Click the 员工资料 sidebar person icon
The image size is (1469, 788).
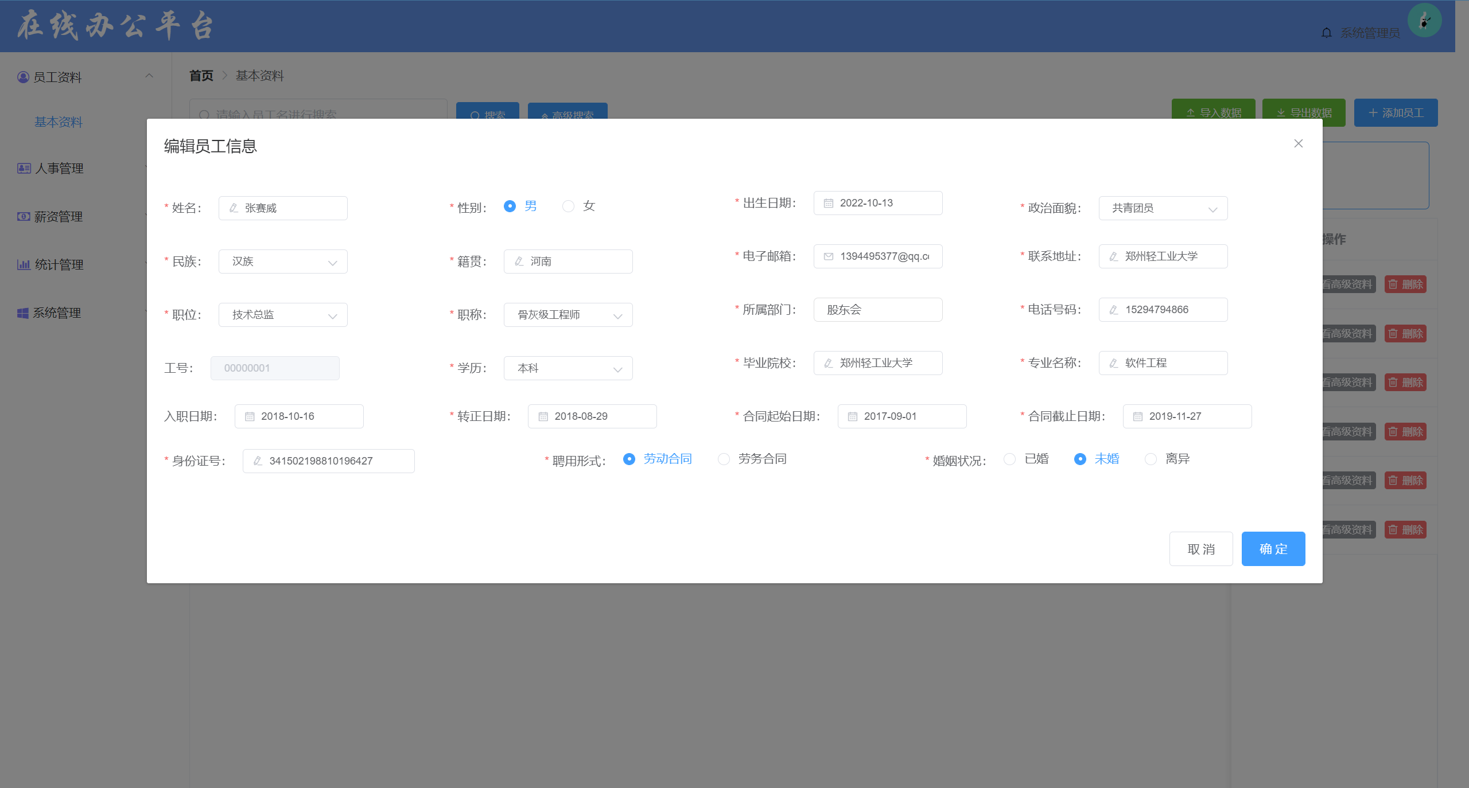[x=23, y=77]
